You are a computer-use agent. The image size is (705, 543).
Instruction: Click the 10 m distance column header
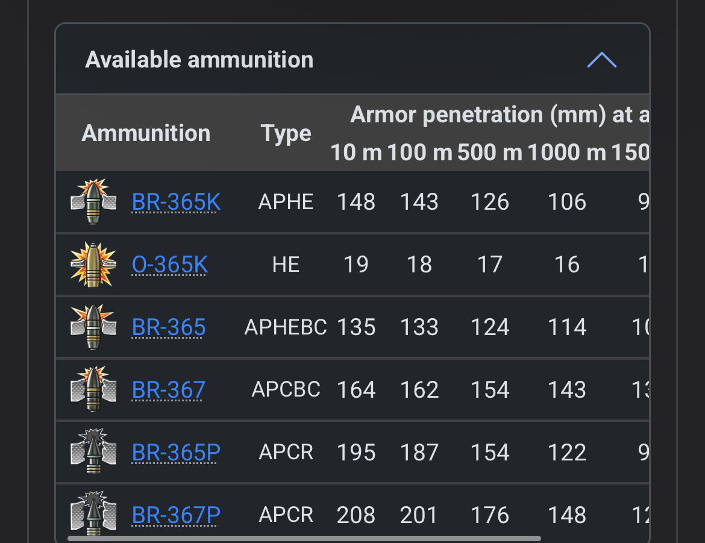[x=356, y=153]
